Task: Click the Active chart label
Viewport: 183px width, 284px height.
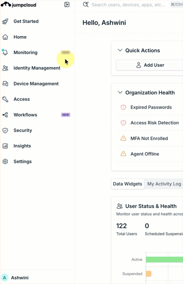Action: tap(137, 259)
